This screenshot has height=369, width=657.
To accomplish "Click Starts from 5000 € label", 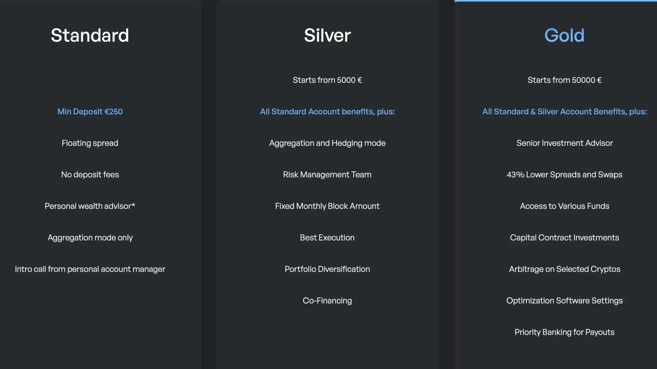I will click(327, 80).
